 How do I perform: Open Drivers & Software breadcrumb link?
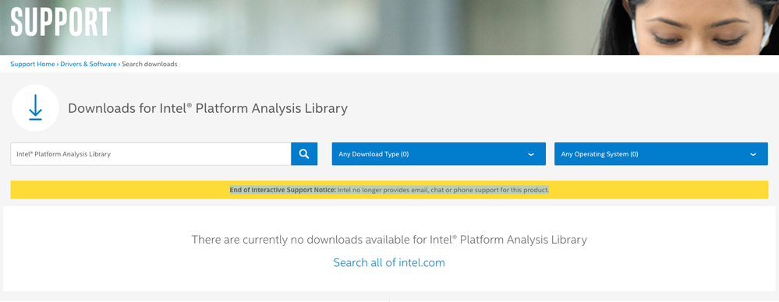(x=88, y=64)
